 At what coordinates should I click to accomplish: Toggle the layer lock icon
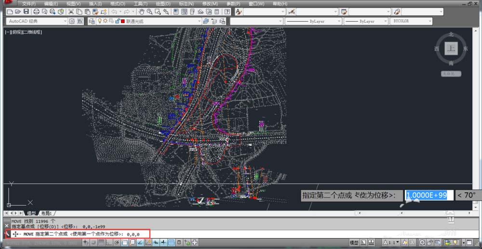point(117,21)
